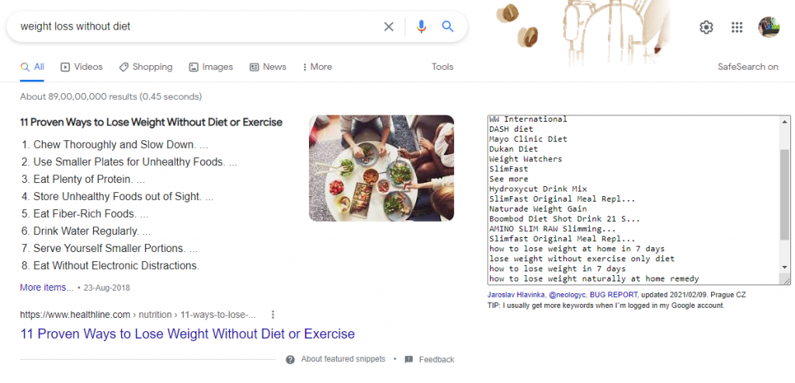Screen dimensions: 795x383
Task: Open the Shopping results tab
Action: (x=145, y=67)
